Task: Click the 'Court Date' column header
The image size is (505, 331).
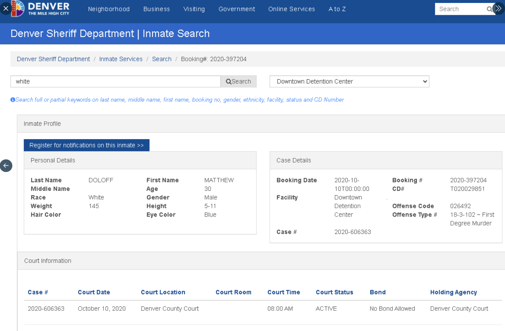Action: click(x=94, y=292)
